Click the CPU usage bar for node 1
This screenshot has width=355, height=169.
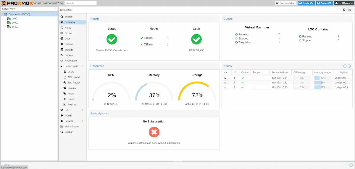pyautogui.click(x=302, y=78)
